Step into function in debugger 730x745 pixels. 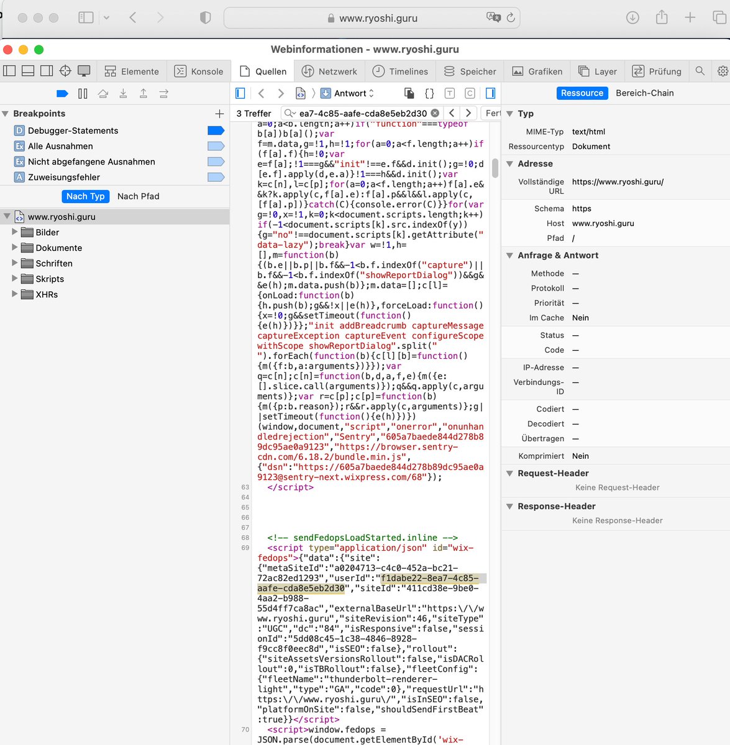123,94
